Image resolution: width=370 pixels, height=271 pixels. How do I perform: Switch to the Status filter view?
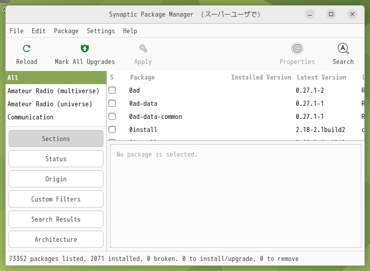tap(56, 159)
